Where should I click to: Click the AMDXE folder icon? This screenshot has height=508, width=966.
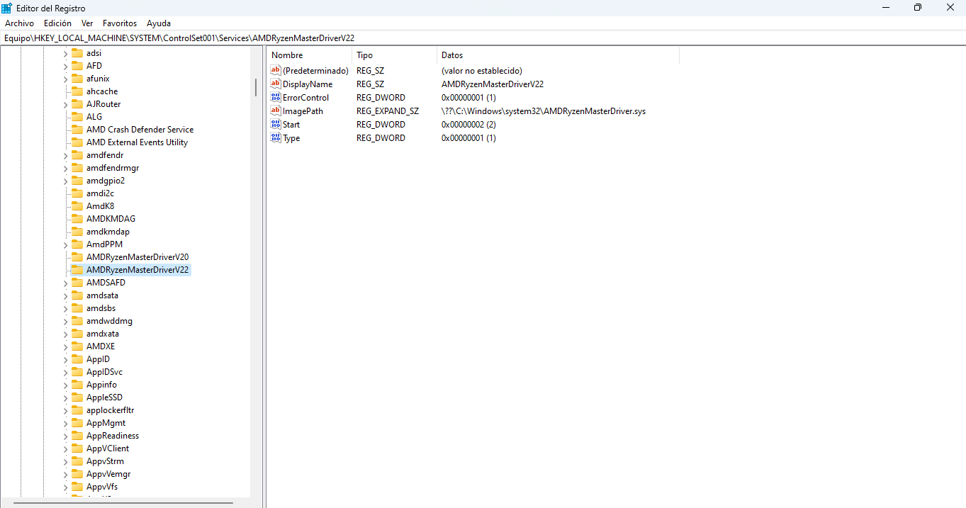click(77, 346)
